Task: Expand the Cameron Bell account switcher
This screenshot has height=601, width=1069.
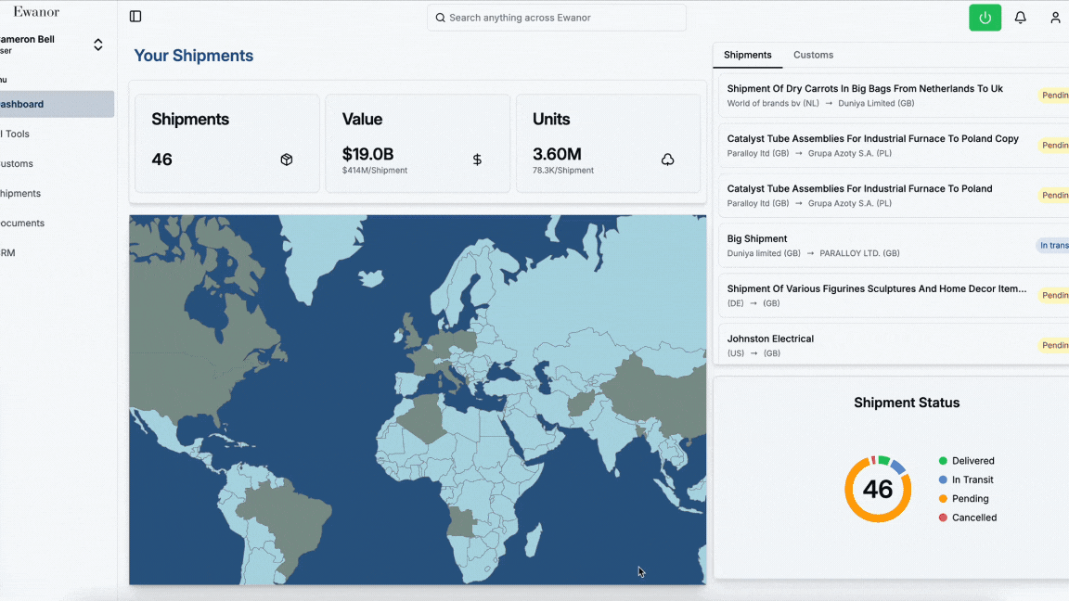Action: click(x=97, y=45)
